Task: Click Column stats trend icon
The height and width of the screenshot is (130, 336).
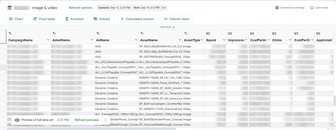Action: point(166,19)
